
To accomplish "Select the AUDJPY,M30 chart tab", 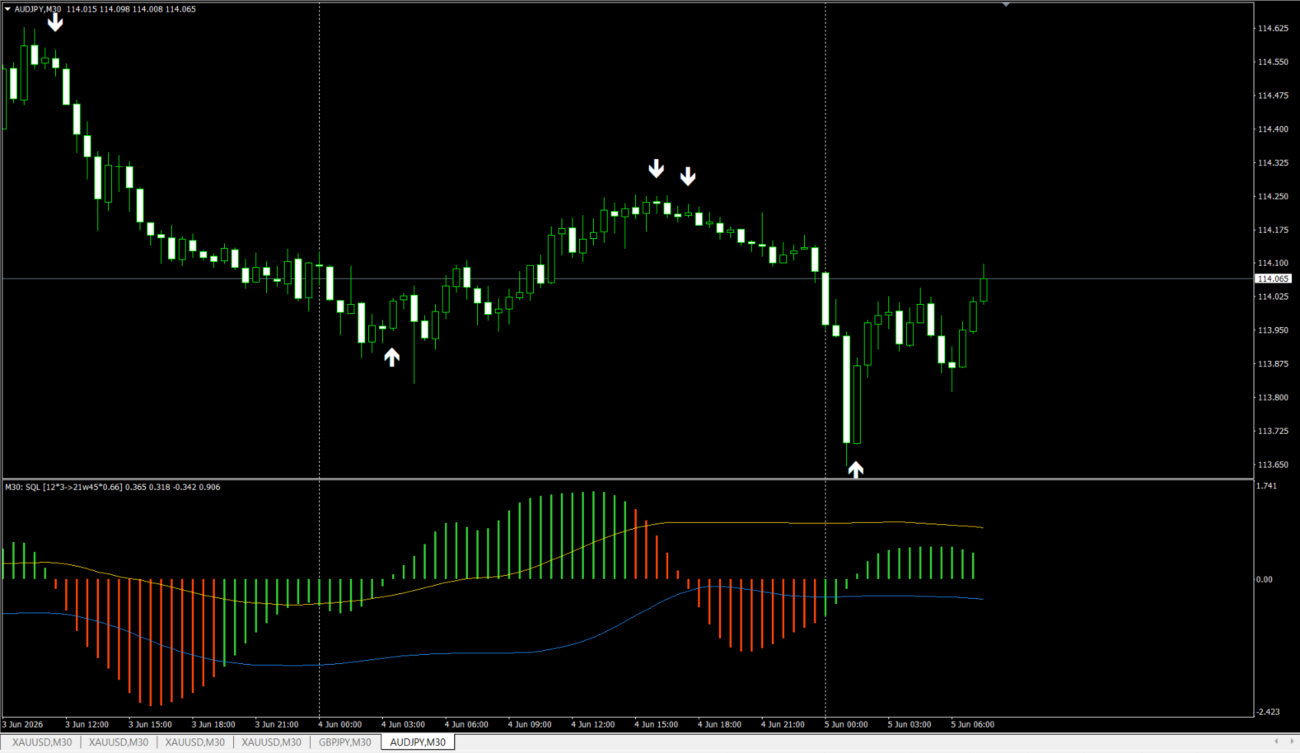I will click(x=418, y=742).
